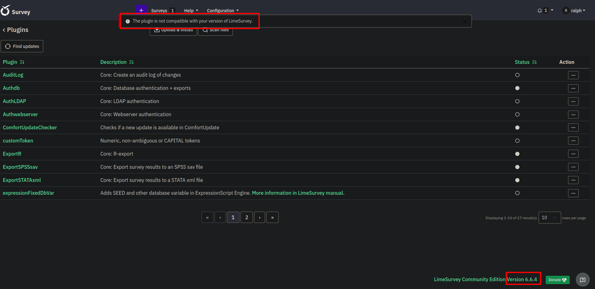
Task: Open action menu for ExportR
Action: [573, 154]
